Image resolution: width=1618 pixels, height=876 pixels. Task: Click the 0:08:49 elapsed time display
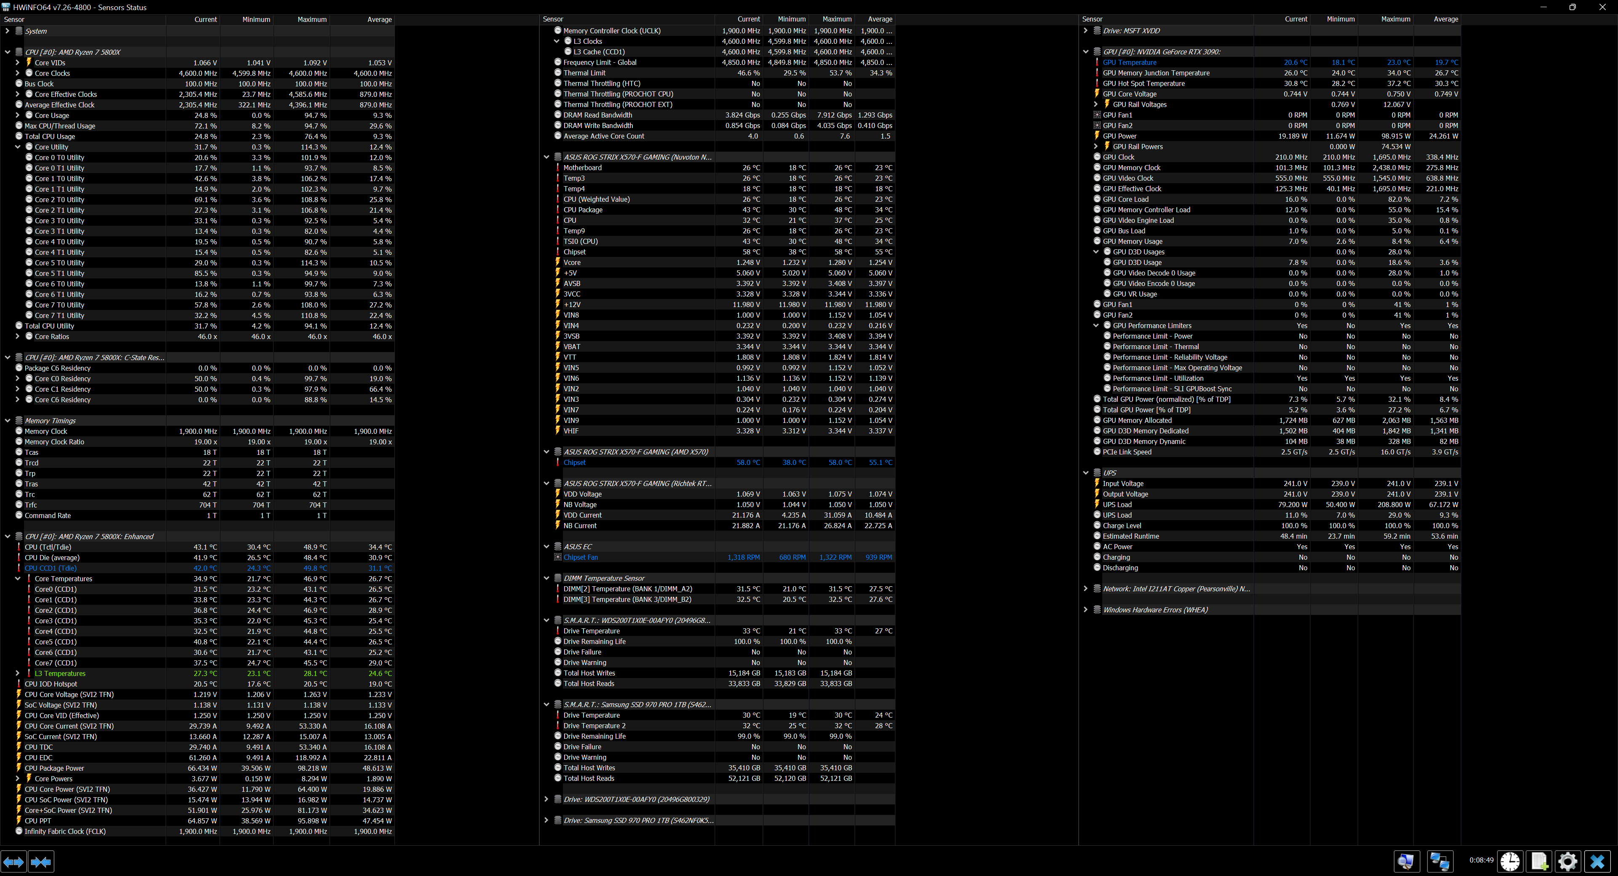click(x=1481, y=860)
